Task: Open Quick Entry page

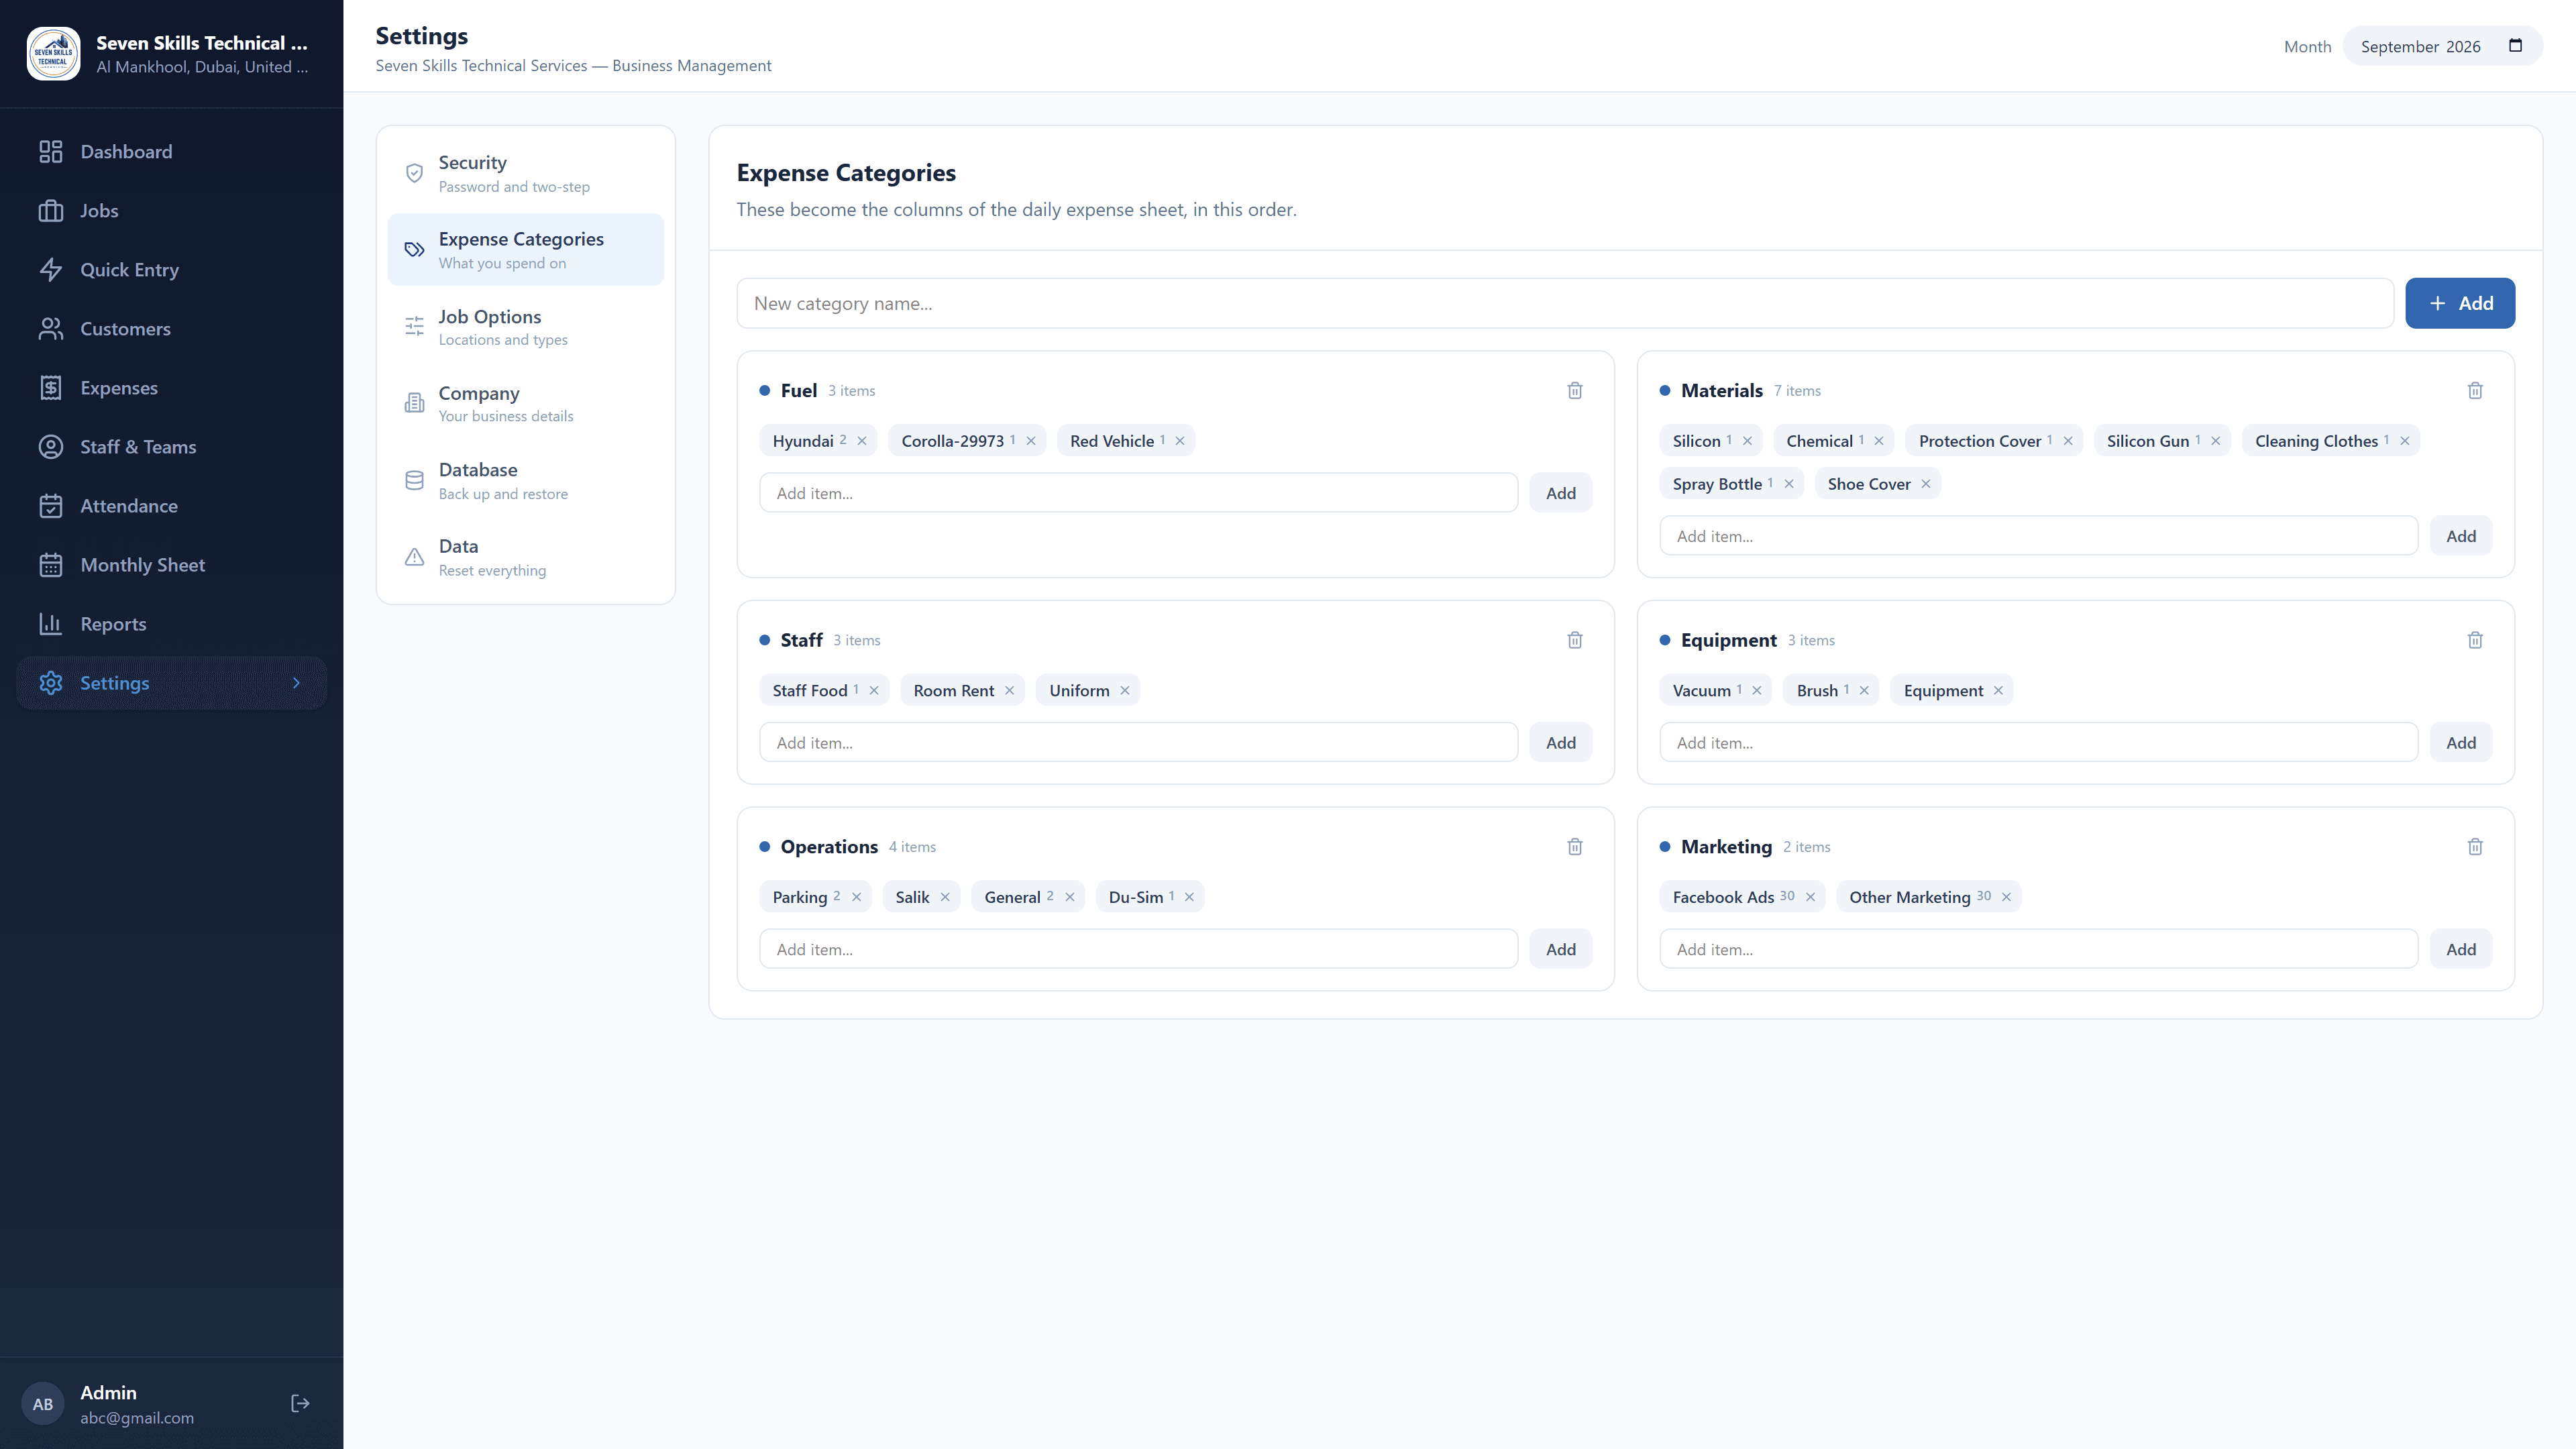Action: (171, 270)
